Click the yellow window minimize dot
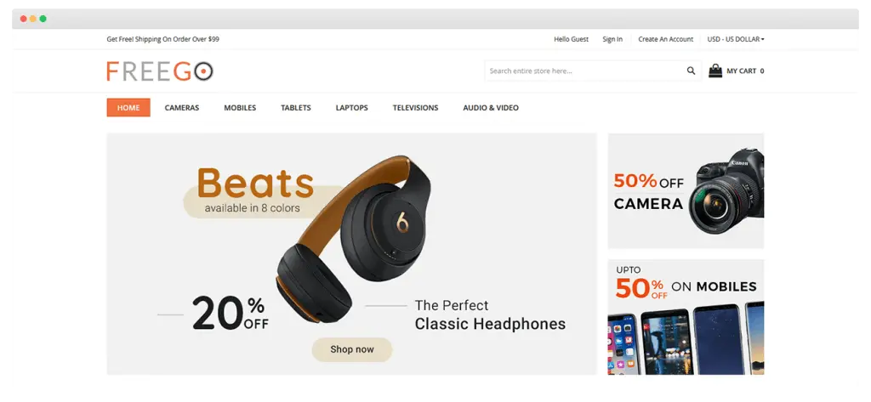 pos(33,19)
